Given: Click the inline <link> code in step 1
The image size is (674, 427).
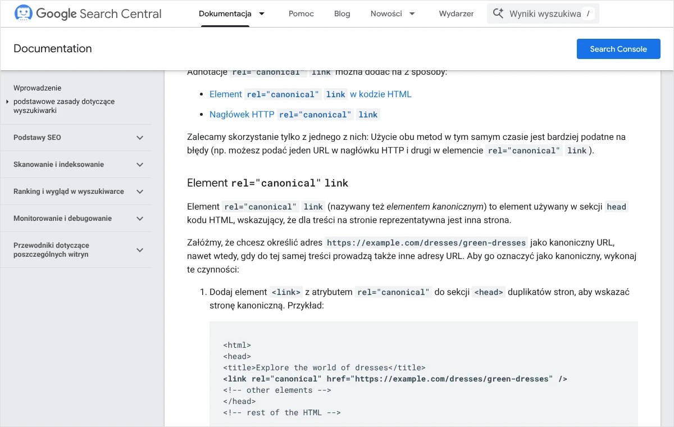Looking at the screenshot, I should [x=286, y=292].
